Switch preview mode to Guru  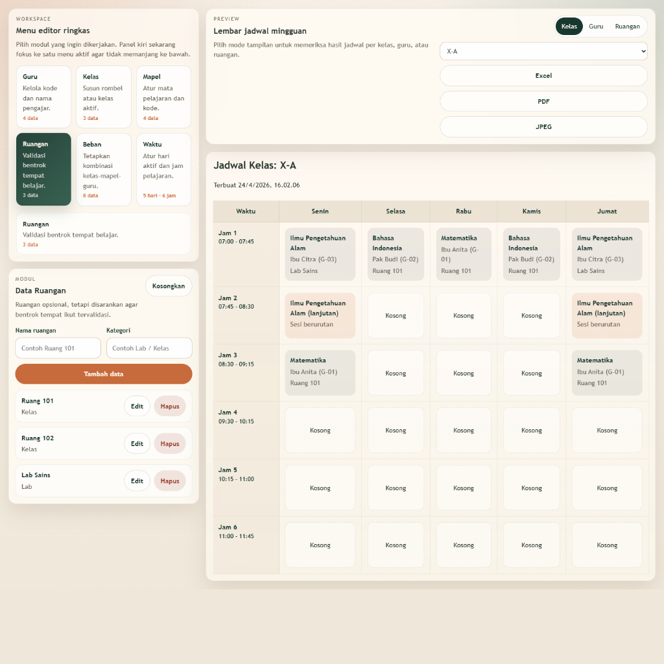[596, 26]
